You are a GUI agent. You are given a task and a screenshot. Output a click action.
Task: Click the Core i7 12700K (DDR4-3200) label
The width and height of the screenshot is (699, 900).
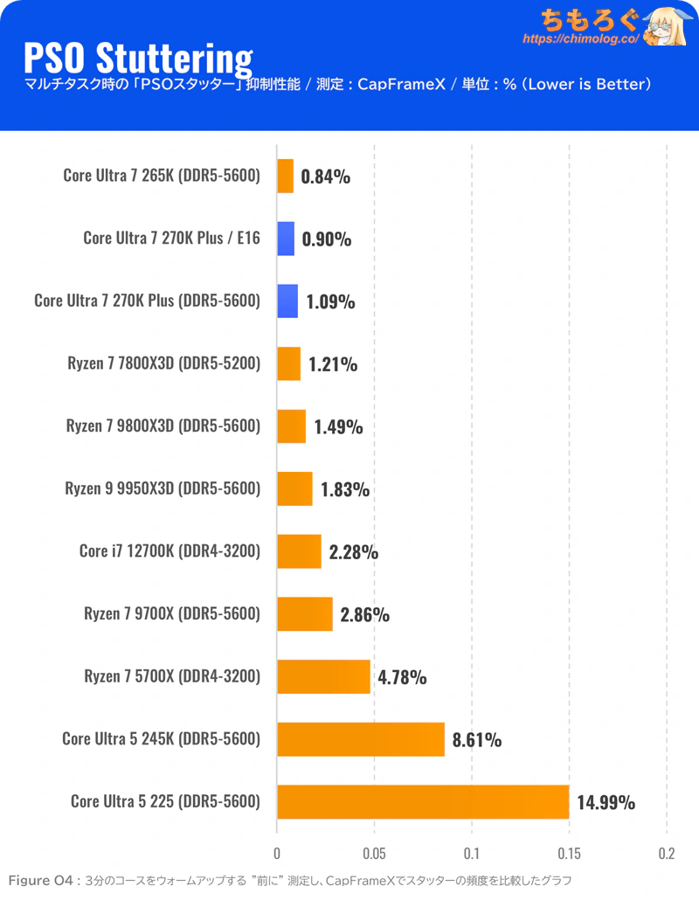click(x=170, y=551)
